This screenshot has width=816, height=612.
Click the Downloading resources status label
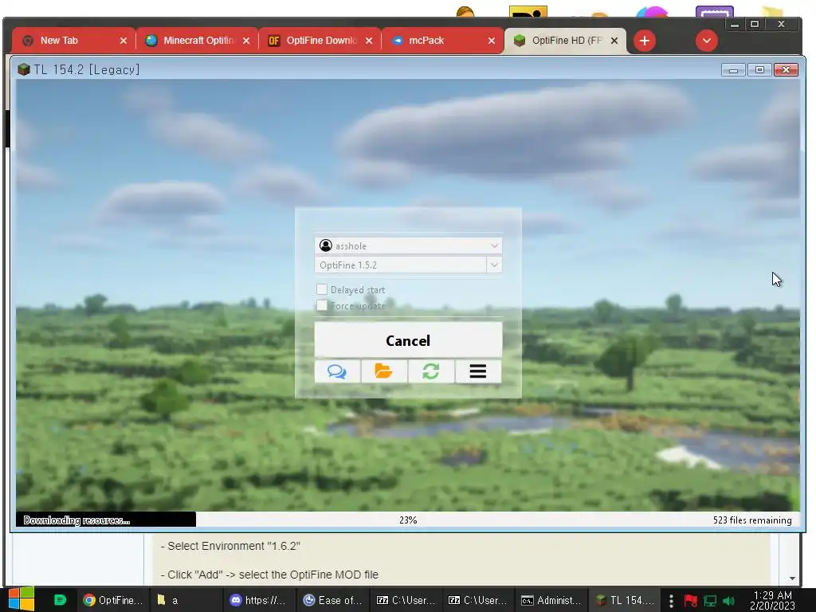click(x=77, y=520)
